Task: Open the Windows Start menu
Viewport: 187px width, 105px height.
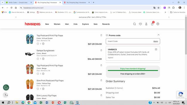Action: (x=3, y=102)
